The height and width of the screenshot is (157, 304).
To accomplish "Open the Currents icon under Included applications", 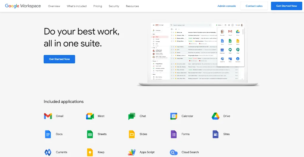I will tap(48, 152).
